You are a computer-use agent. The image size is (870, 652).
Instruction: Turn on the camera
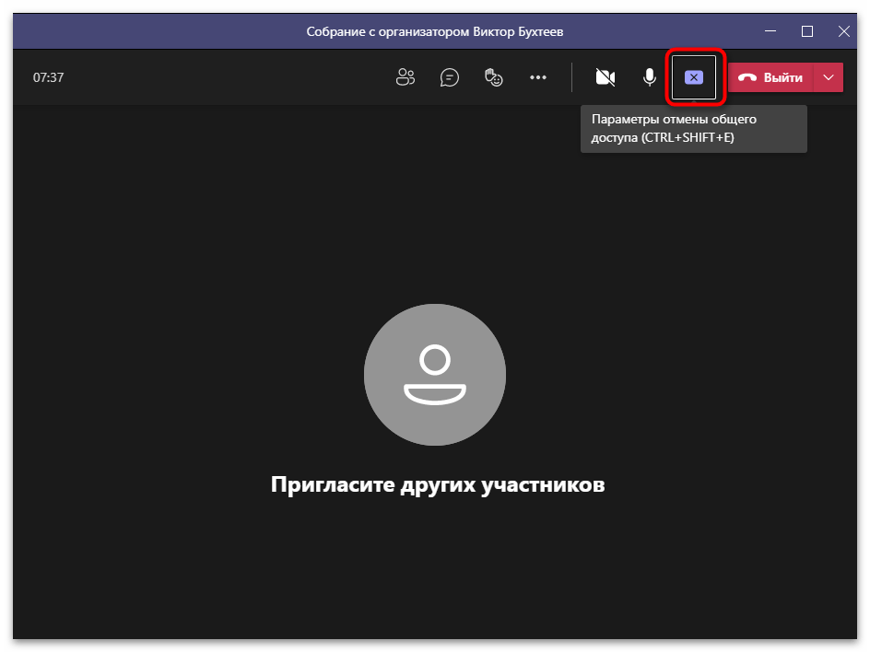coord(605,77)
